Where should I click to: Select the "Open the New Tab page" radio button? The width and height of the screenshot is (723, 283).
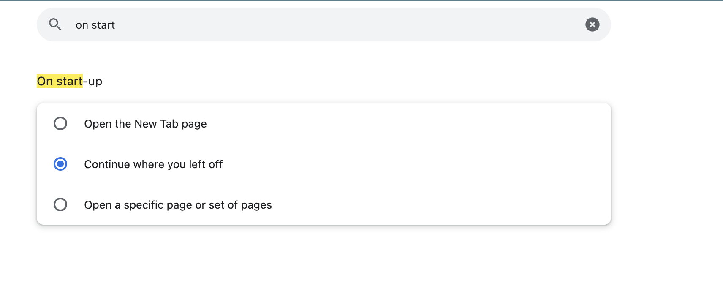[60, 123]
